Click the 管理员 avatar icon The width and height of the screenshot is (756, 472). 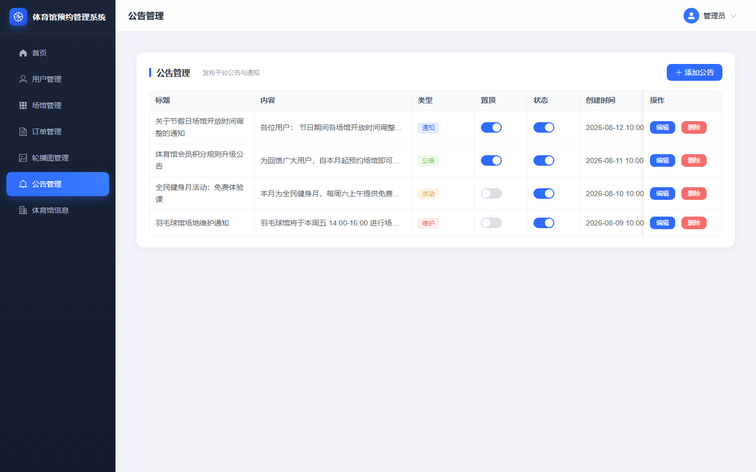(x=691, y=16)
